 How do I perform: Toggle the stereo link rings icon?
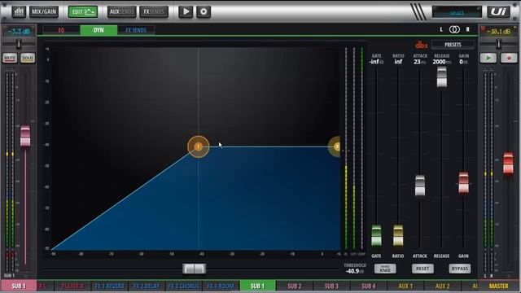(454, 29)
